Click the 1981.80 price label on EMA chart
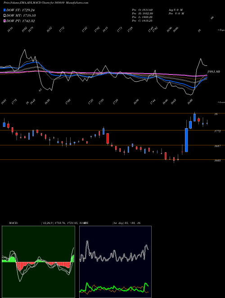The height and width of the screenshot is (298, 225). 214,72
